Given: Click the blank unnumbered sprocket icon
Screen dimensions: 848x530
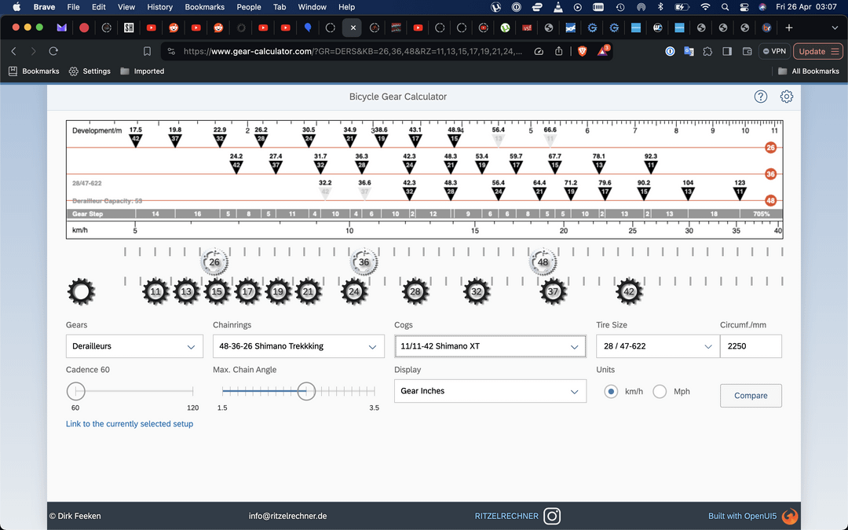Looking at the screenshot, I should tap(81, 291).
